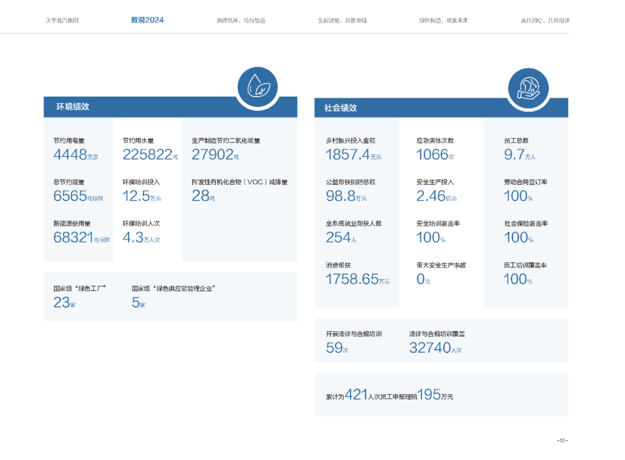
Task: Click the water drop and leaf environment icon
Action: point(258,87)
